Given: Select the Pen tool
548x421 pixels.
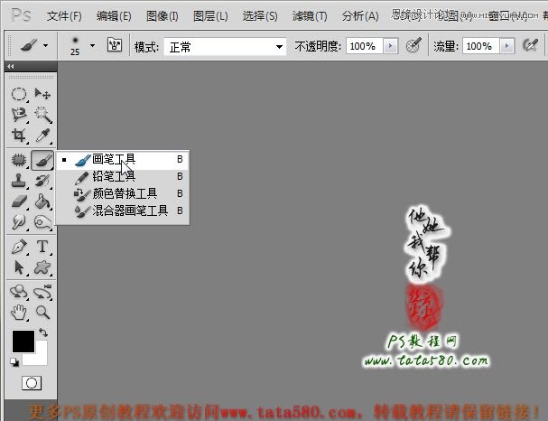Looking at the screenshot, I should 19,247.
